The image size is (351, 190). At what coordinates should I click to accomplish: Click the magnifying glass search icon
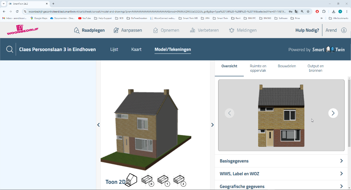click(x=10, y=49)
